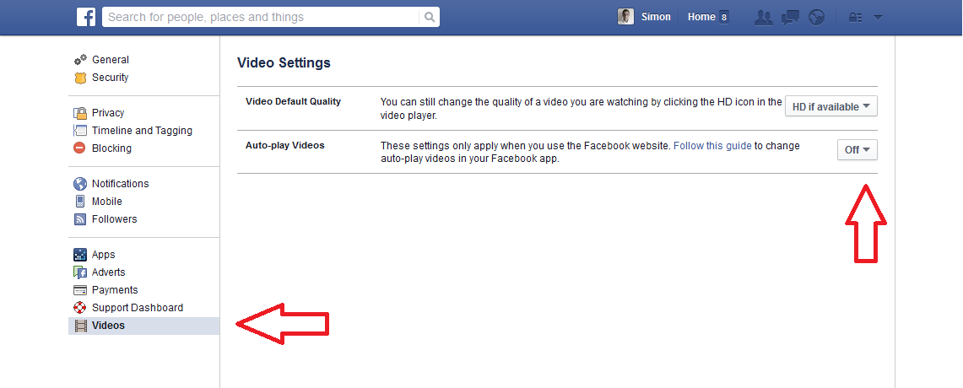
Task: Click the Privacy padlock icon
Action: [x=80, y=113]
